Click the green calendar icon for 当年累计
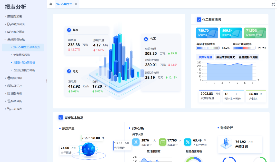This screenshot has height=162, width=277. pos(163,142)
